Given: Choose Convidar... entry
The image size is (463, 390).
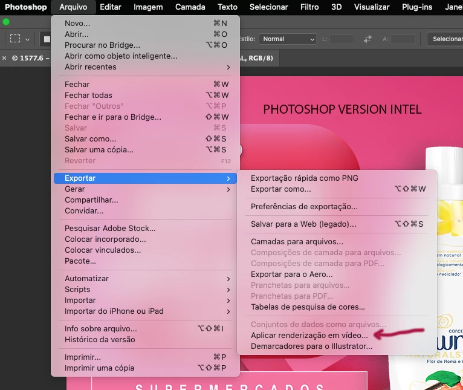Looking at the screenshot, I should pyautogui.click(x=145, y=211).
